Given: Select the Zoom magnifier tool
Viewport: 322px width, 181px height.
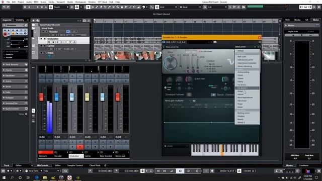Looking at the screenshot, I should point(118,7).
